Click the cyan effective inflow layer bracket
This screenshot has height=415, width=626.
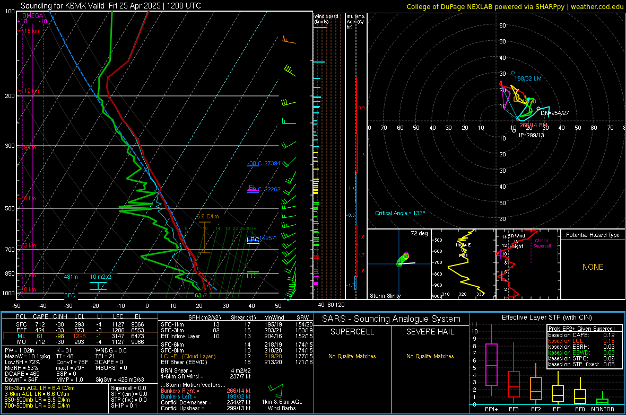[98, 286]
